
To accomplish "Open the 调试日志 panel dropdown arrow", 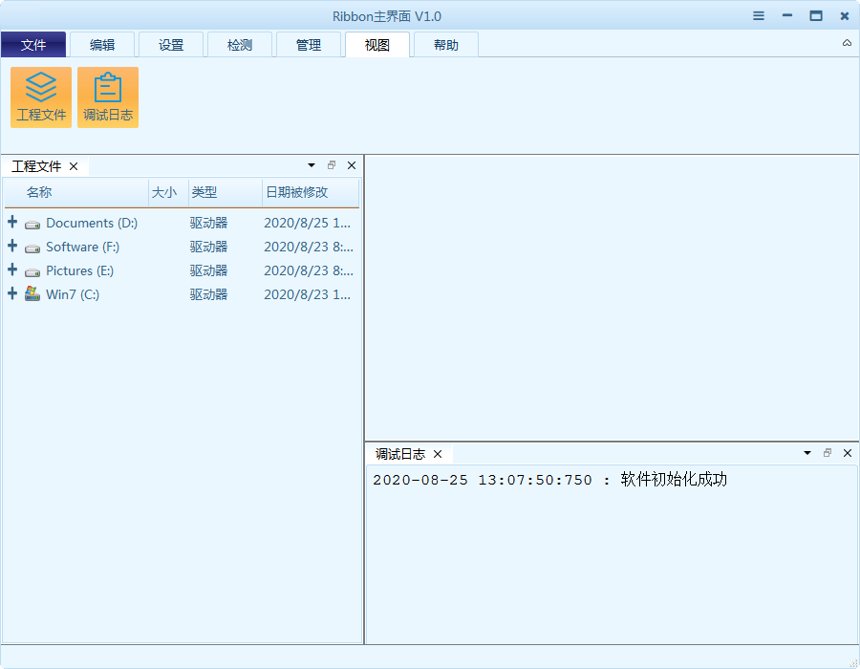I will pos(806,453).
